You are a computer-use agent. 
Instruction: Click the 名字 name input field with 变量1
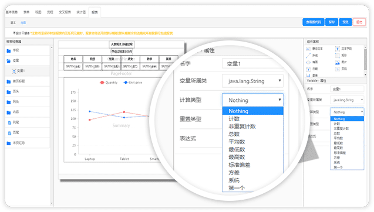[x=347, y=89]
